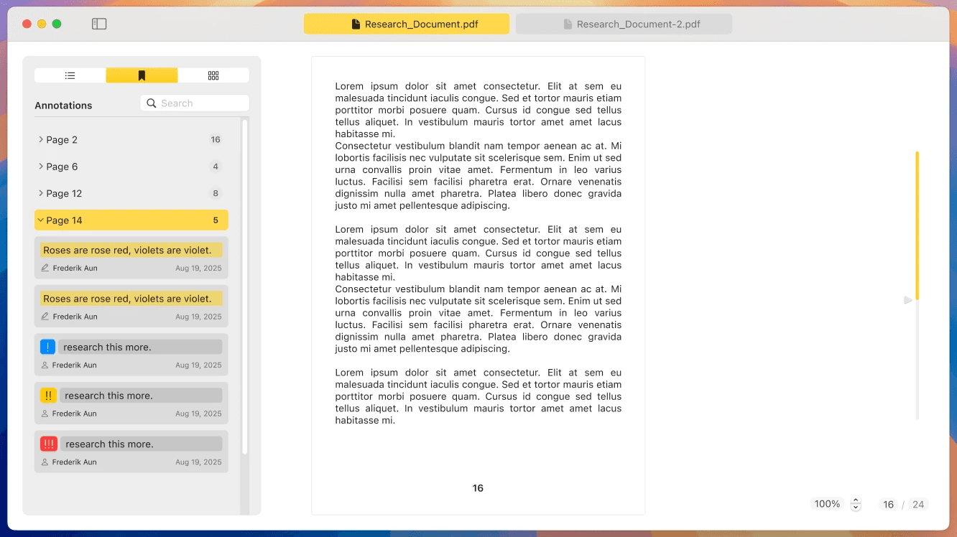Click the 16 count badge on Page 2
The width and height of the screenshot is (957, 537).
tap(216, 139)
